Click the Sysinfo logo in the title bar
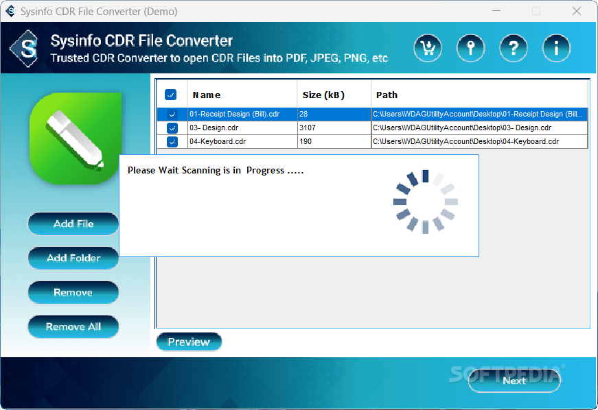Viewport: 598px width, 410px height. [11, 11]
